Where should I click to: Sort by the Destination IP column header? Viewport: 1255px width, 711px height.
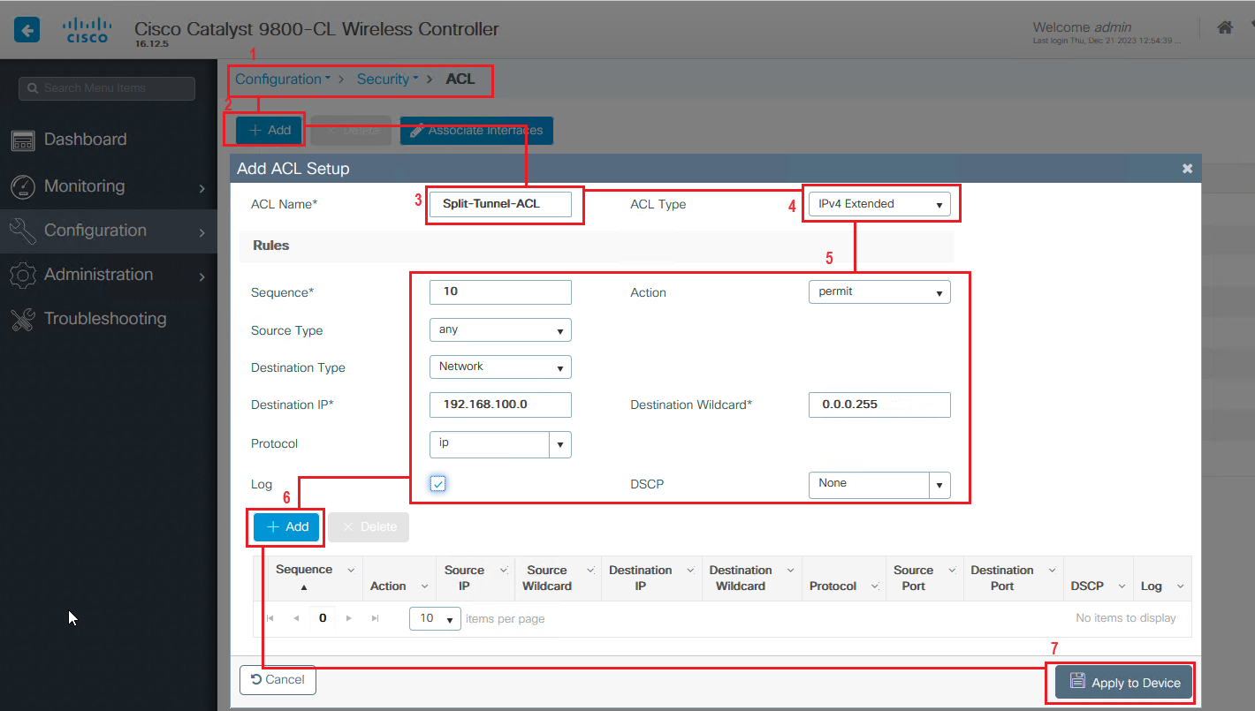(x=641, y=579)
